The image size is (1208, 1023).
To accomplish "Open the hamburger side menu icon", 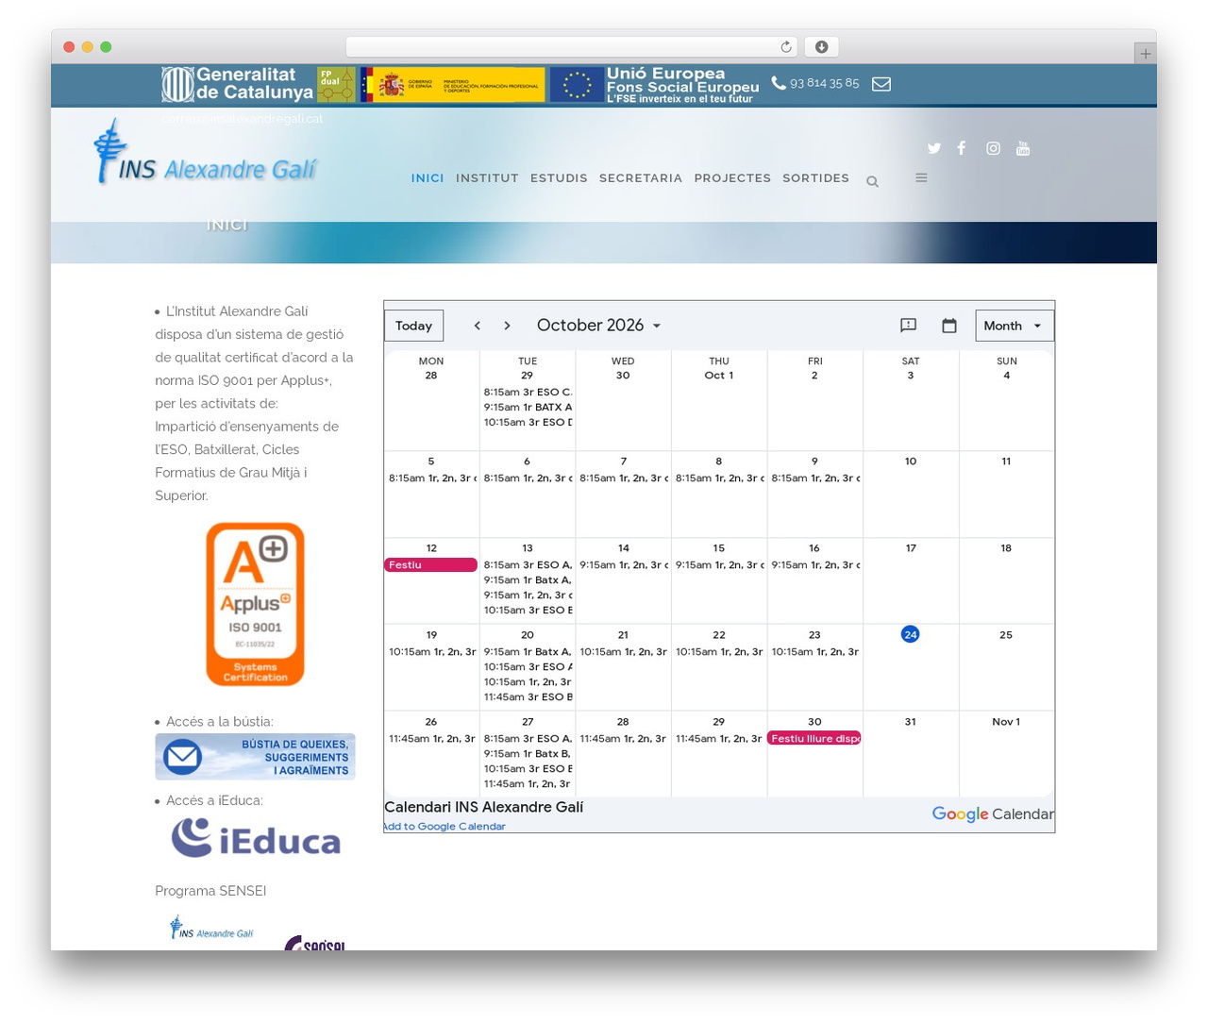I will [922, 177].
